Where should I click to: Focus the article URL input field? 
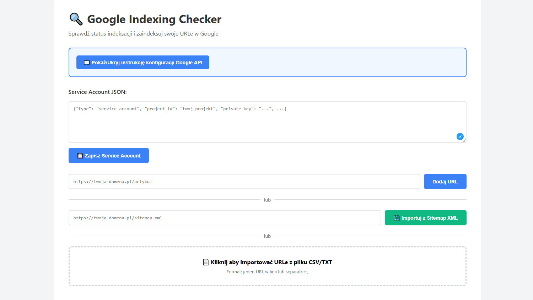pos(244,182)
